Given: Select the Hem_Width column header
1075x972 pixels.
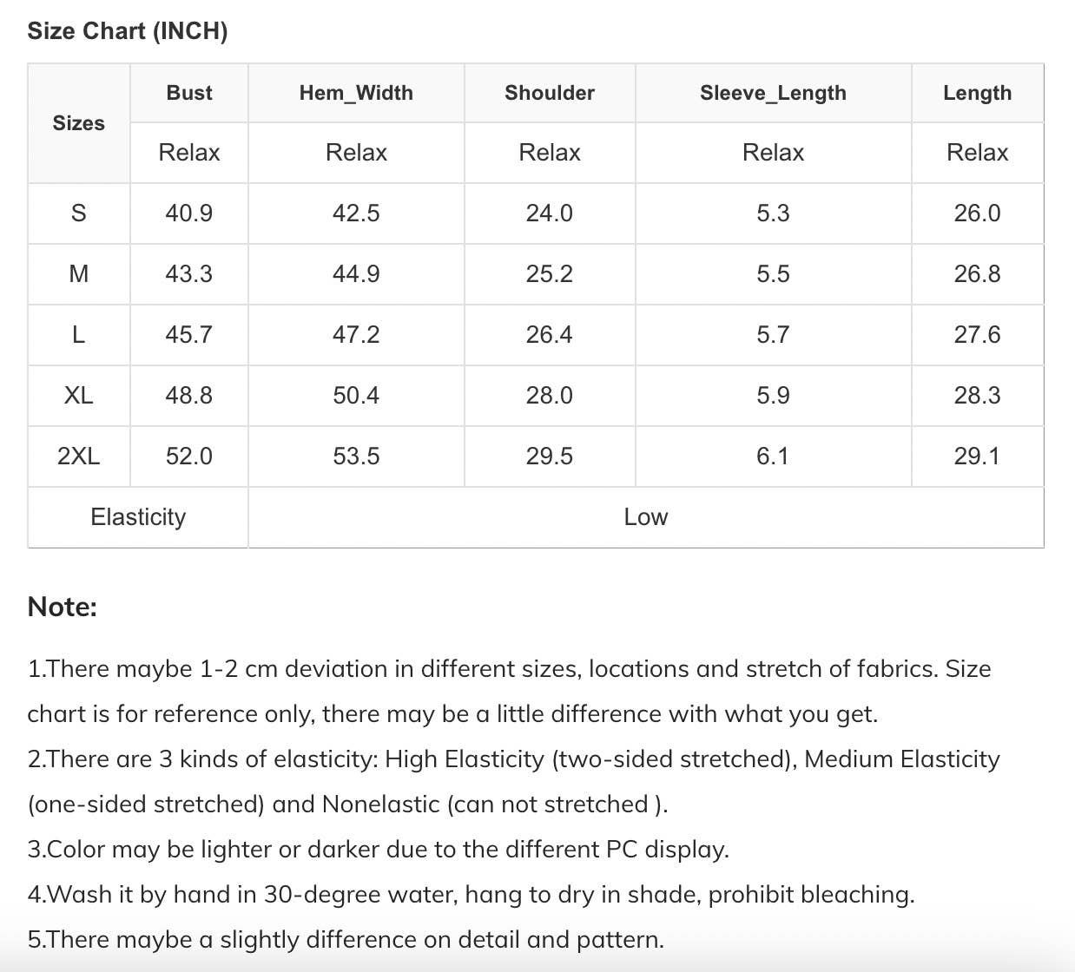Looking at the screenshot, I should tap(356, 93).
